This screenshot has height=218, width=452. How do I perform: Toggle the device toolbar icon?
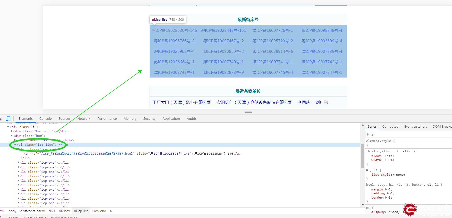point(8,118)
